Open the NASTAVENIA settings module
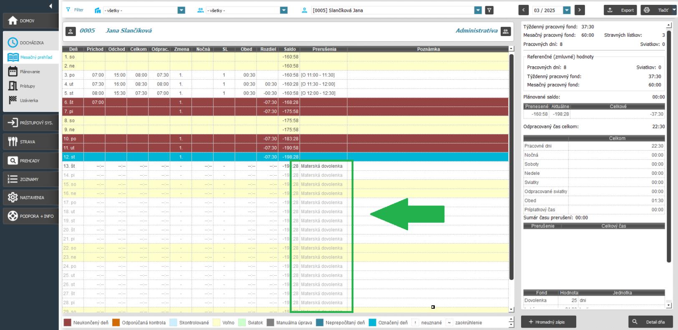This screenshot has height=330, width=678. (x=30, y=198)
